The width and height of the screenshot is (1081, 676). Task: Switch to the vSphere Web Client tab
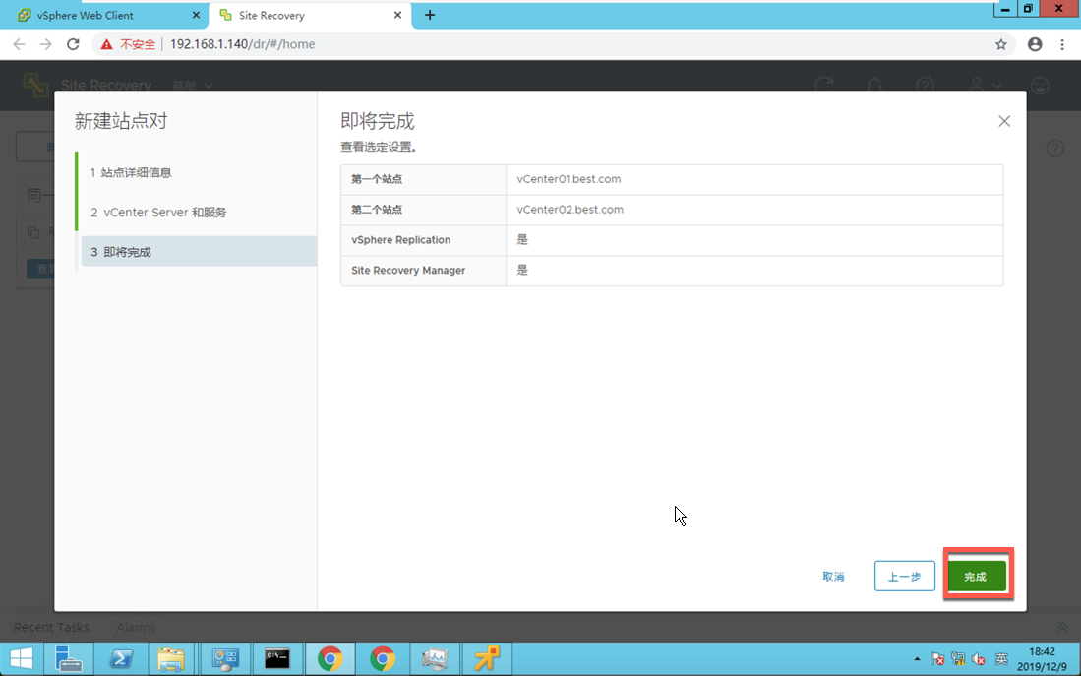pyautogui.click(x=85, y=15)
